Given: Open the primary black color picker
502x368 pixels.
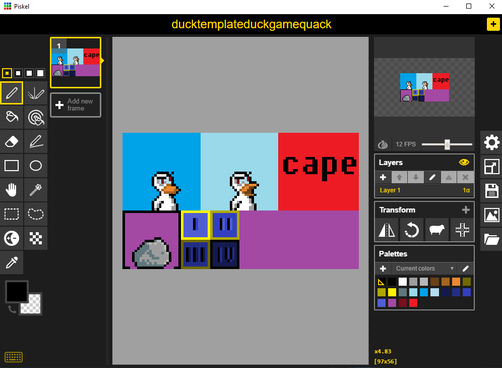Looking at the screenshot, I should (17, 291).
